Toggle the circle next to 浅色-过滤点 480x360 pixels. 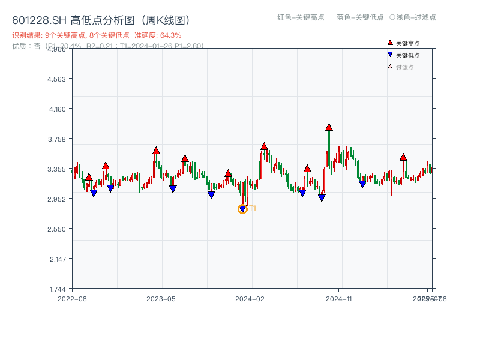pyautogui.click(x=392, y=17)
